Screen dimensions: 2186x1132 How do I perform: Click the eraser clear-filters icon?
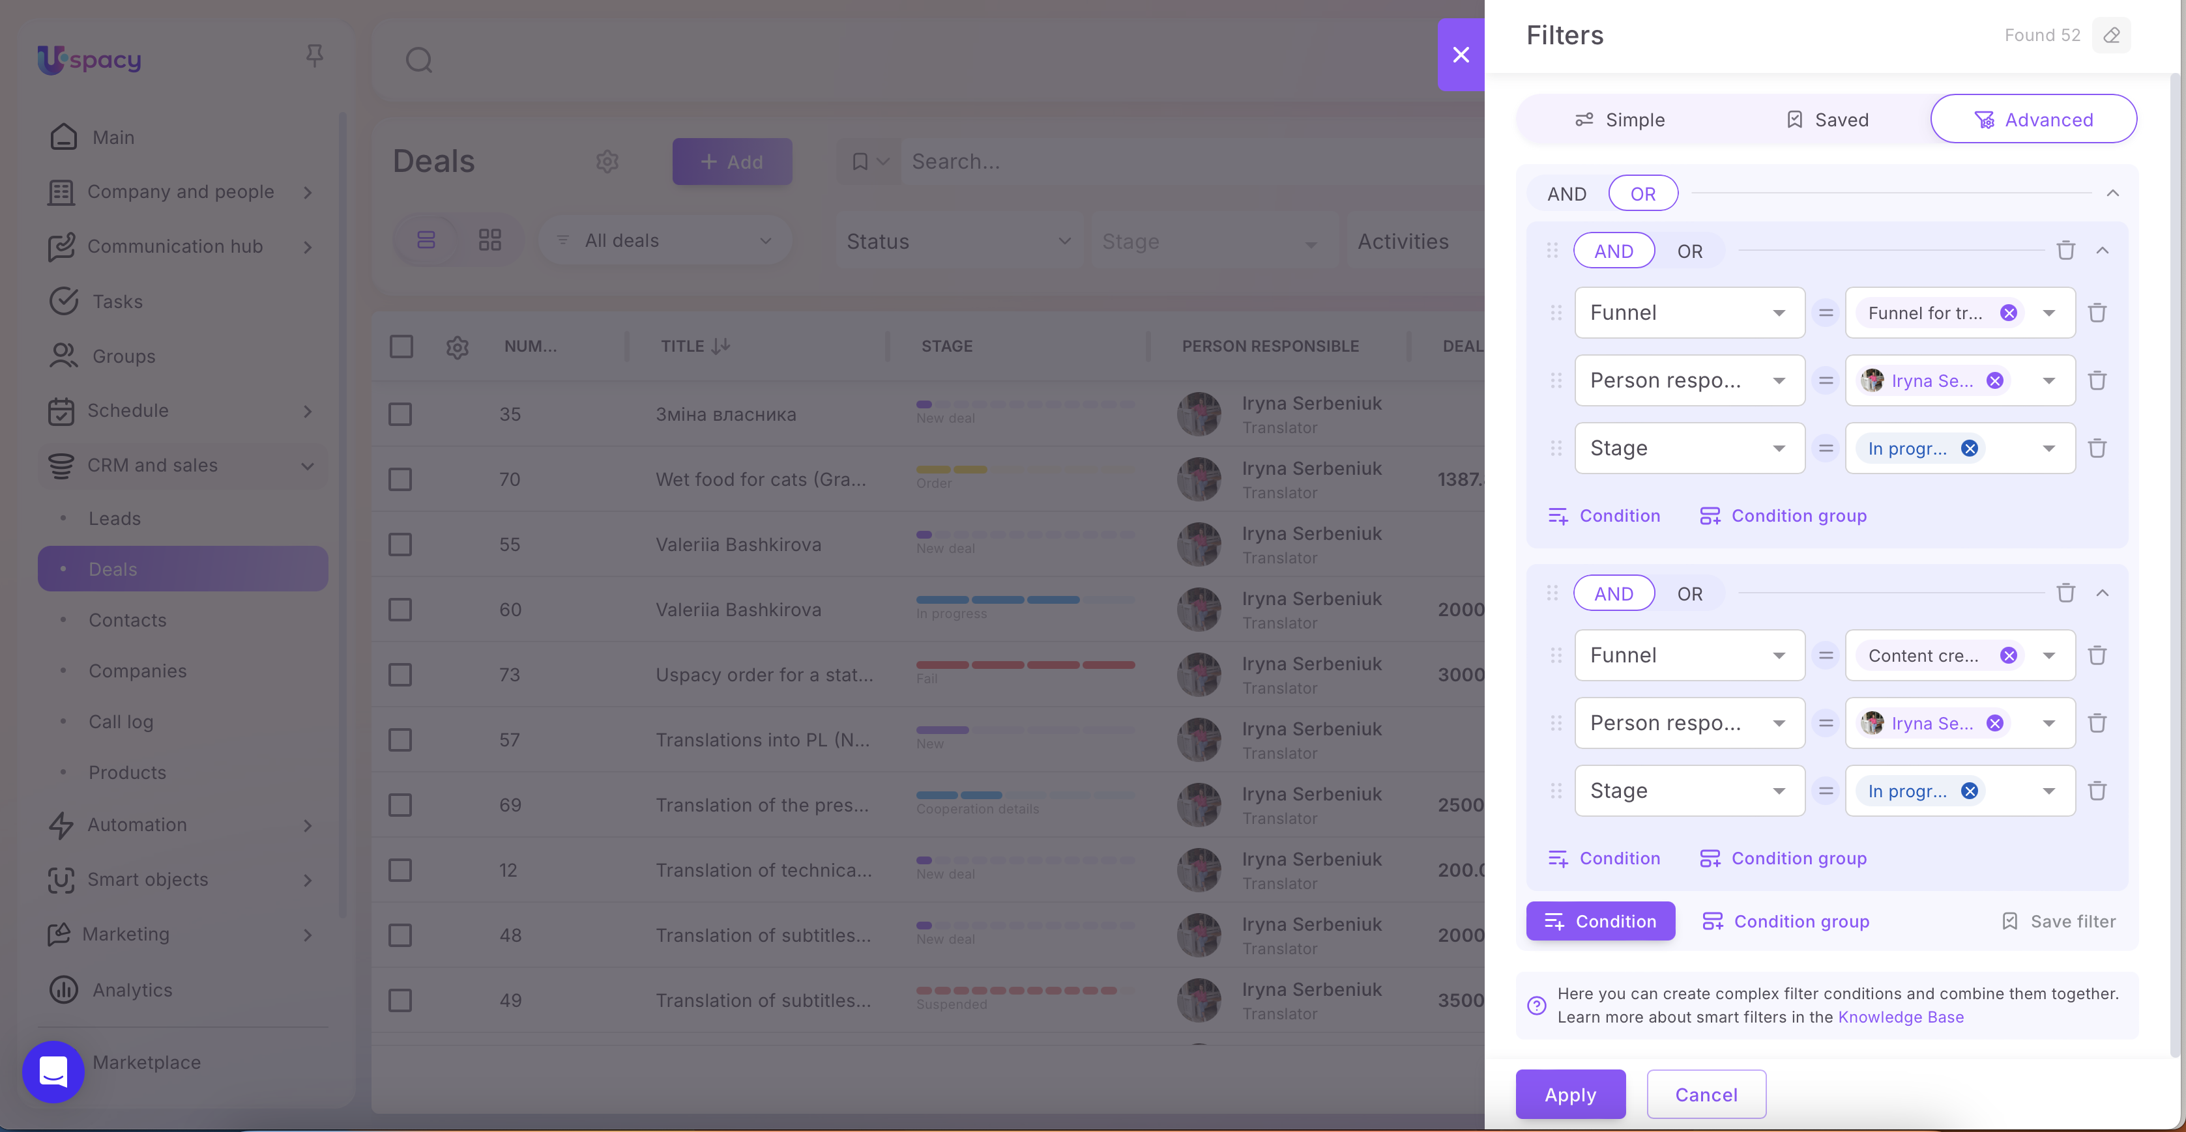[2111, 35]
